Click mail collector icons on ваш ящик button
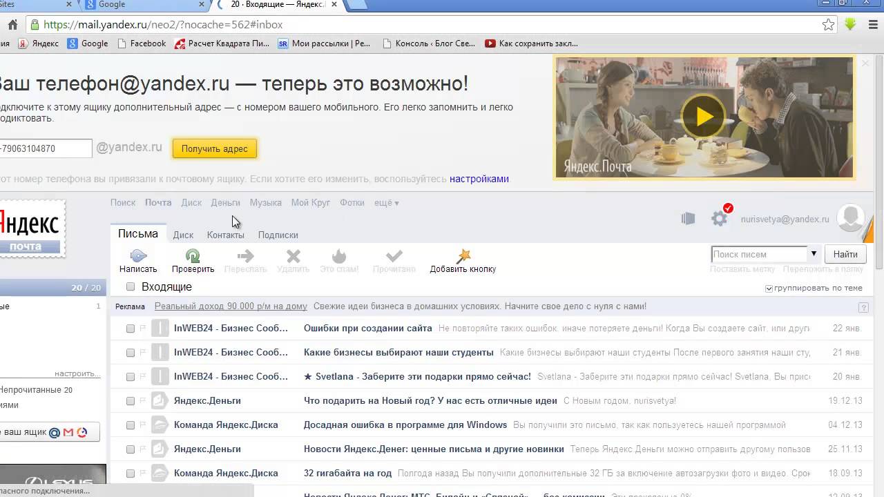Screen dimensions: 884x497 [x=67, y=433]
